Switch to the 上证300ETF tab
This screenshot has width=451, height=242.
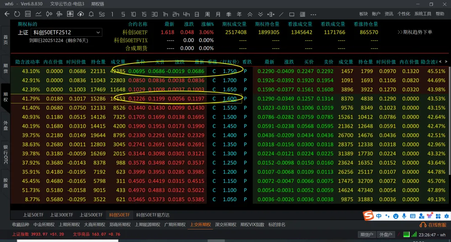click(x=61, y=215)
